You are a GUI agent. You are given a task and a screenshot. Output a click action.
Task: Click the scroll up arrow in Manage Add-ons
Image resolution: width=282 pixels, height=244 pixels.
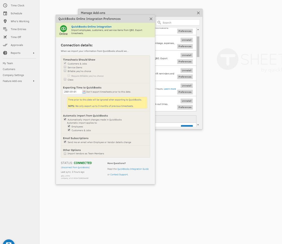[x=198, y=30]
